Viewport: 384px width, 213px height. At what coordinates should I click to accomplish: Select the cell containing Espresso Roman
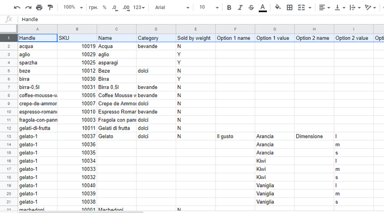point(117,112)
